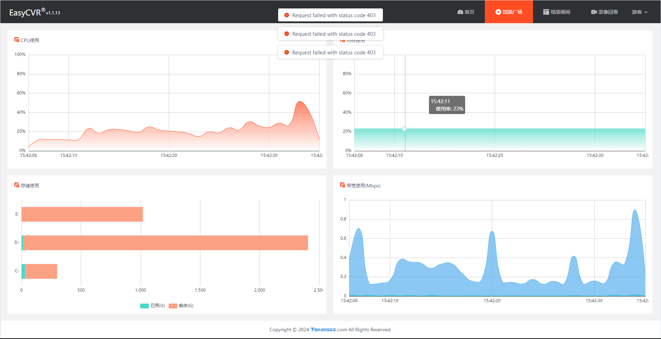Switch to the 录像回看 tab

tap(605, 12)
